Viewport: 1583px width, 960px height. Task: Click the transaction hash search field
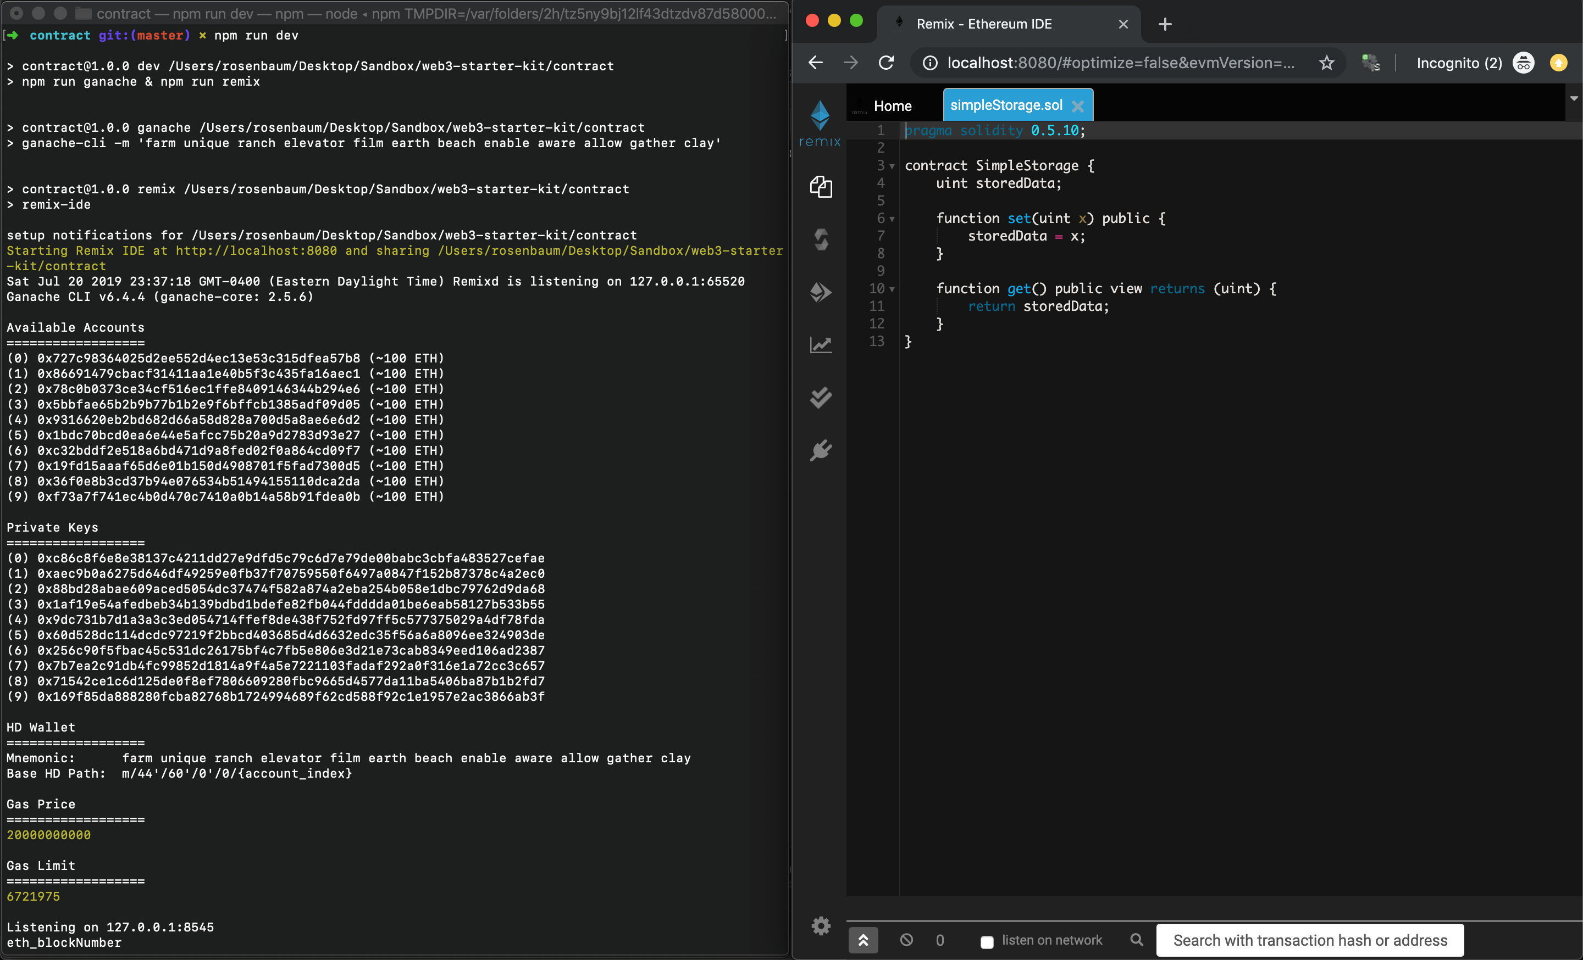1309,940
